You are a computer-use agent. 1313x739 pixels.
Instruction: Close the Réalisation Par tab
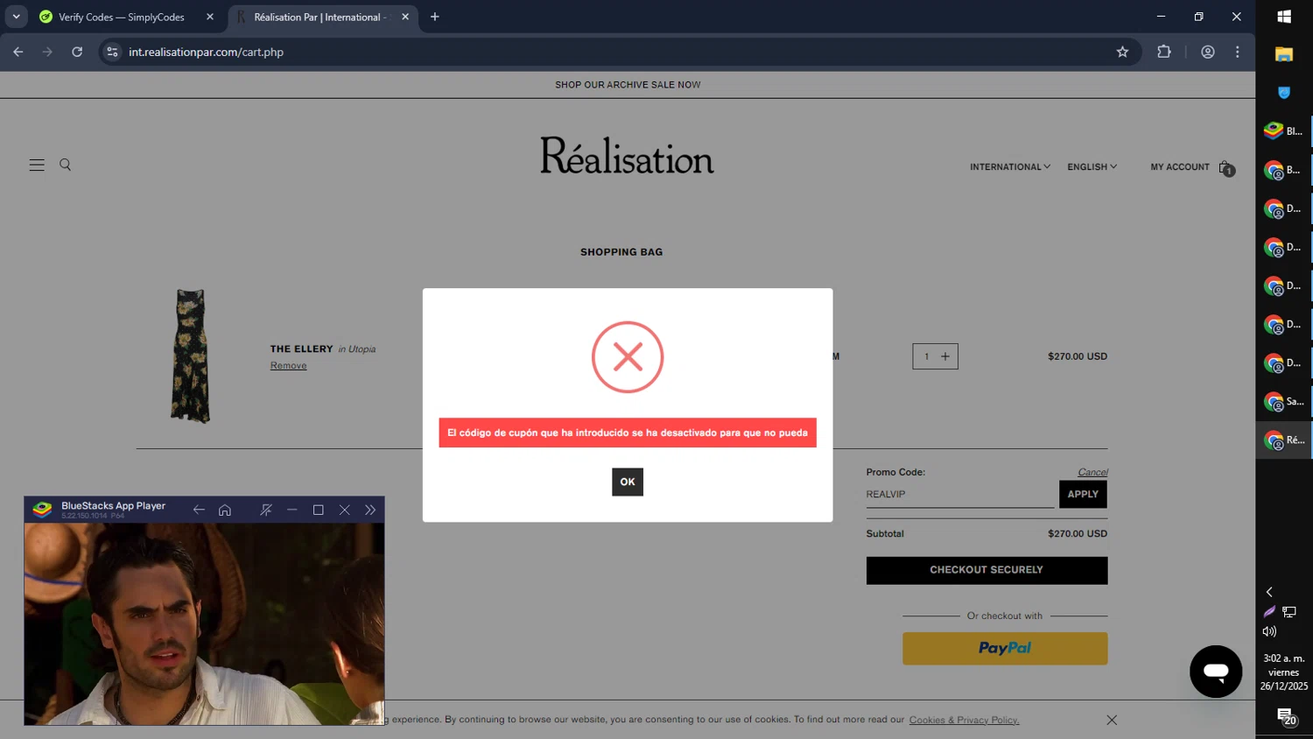coord(405,17)
